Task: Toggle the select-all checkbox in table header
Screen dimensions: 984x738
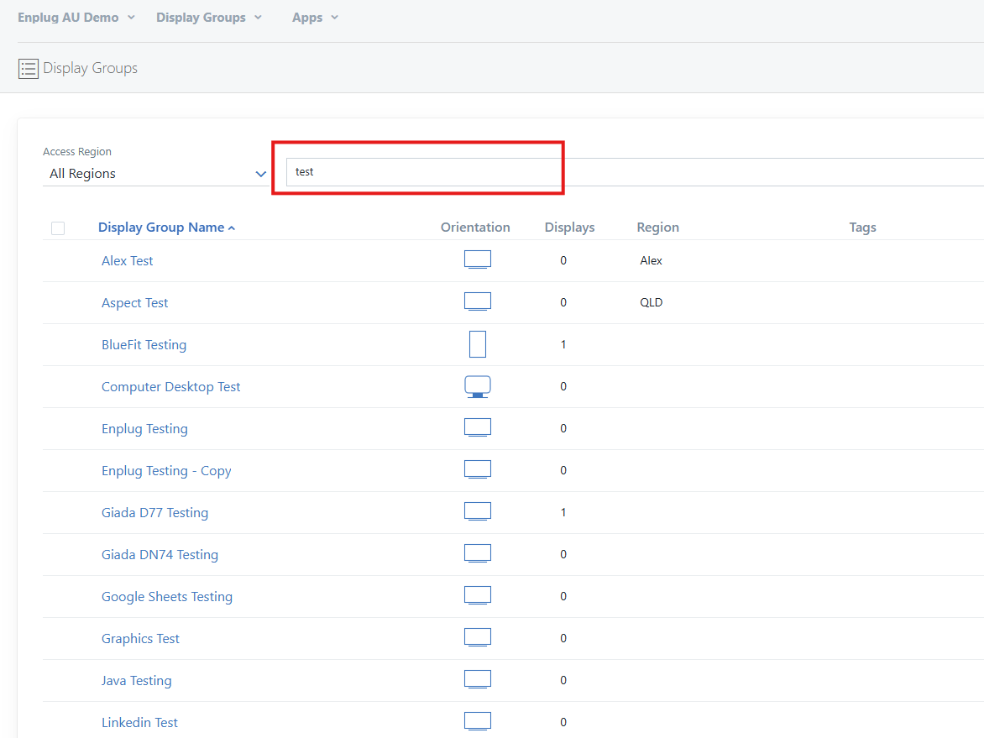Action: pyautogui.click(x=58, y=228)
